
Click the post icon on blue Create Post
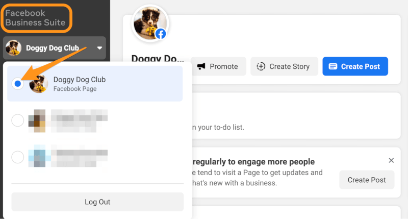tap(333, 66)
